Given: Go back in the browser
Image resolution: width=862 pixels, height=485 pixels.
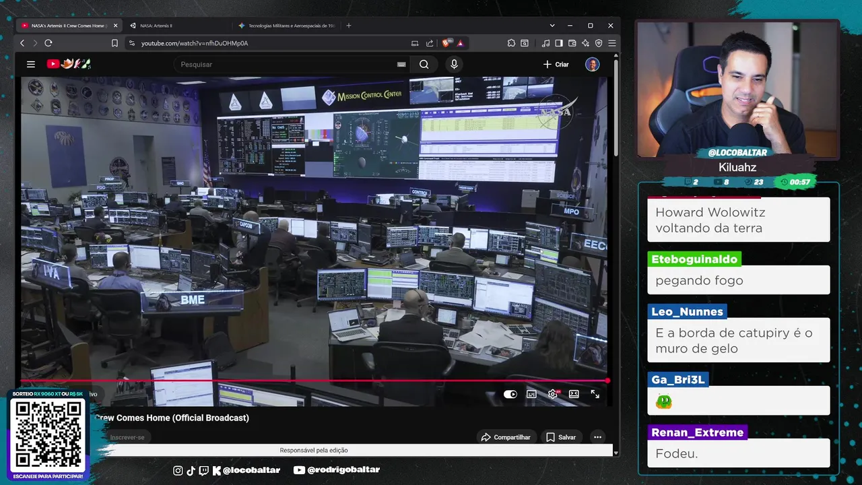Looking at the screenshot, I should click(x=22, y=43).
